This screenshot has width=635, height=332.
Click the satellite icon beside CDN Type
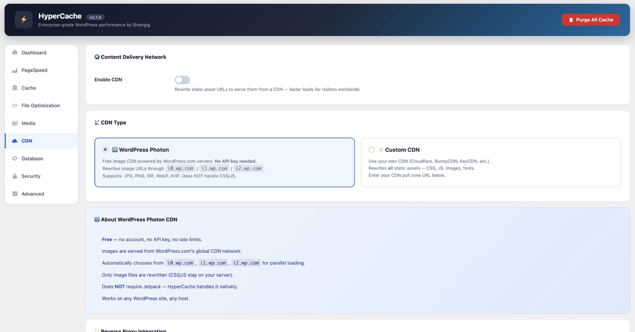pos(97,122)
